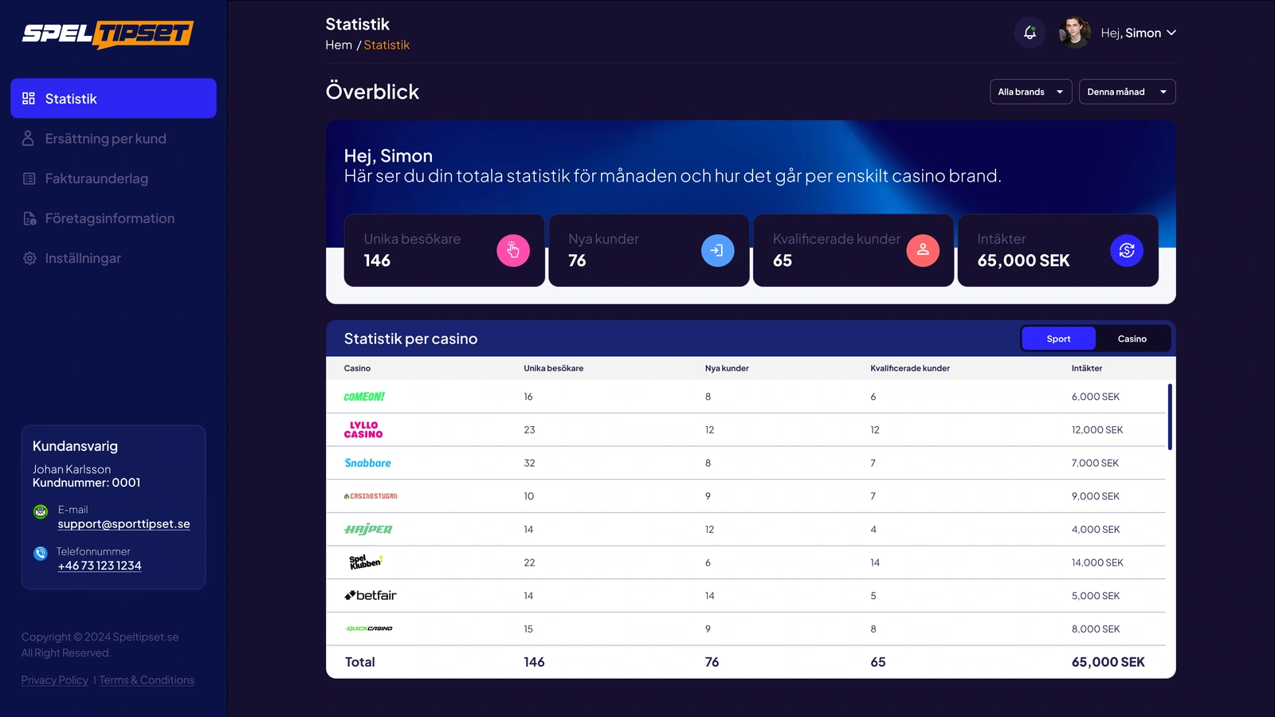Switch to the Sport tab

(1058, 339)
